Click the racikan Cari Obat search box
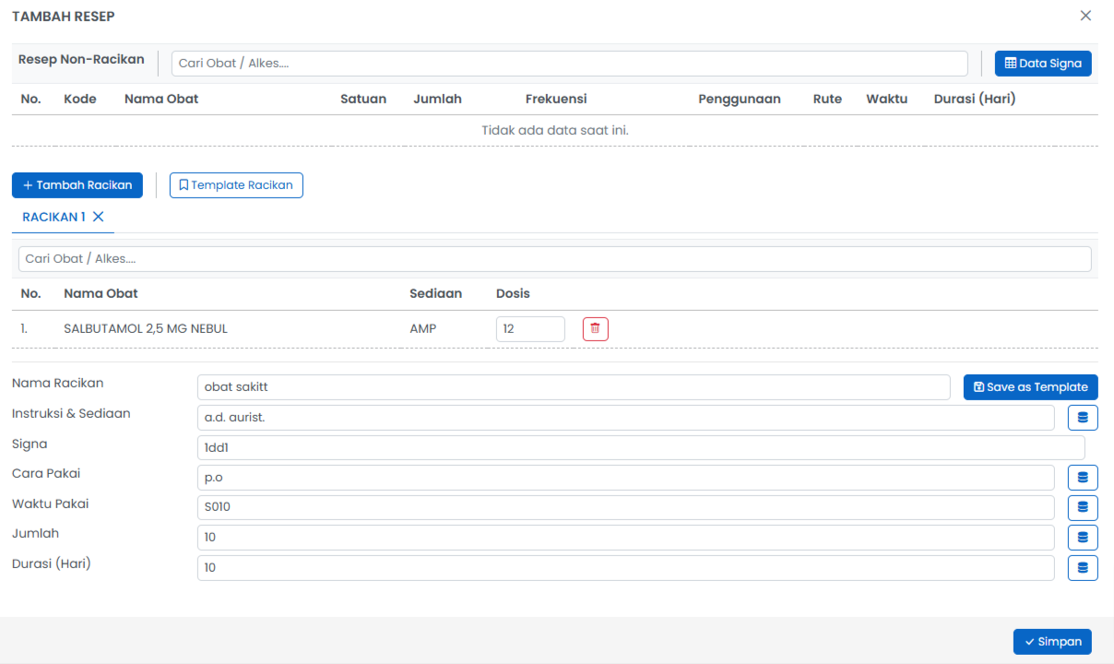 click(554, 259)
